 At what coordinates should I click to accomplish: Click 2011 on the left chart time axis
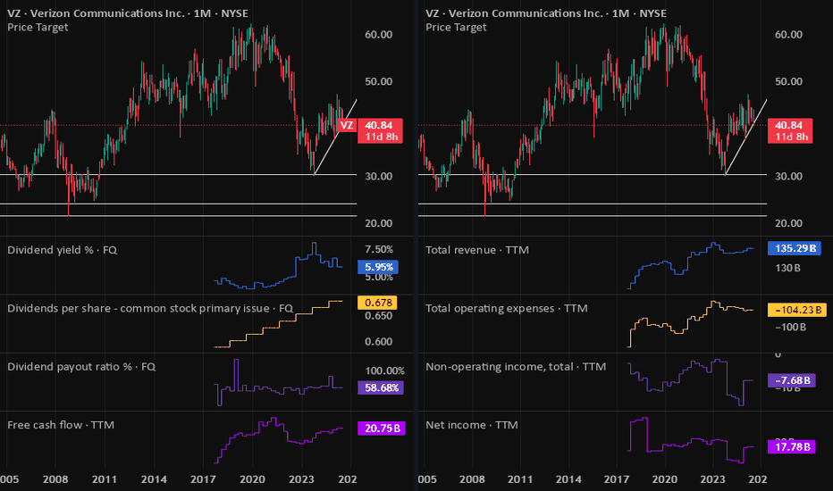pyautogui.click(x=104, y=479)
